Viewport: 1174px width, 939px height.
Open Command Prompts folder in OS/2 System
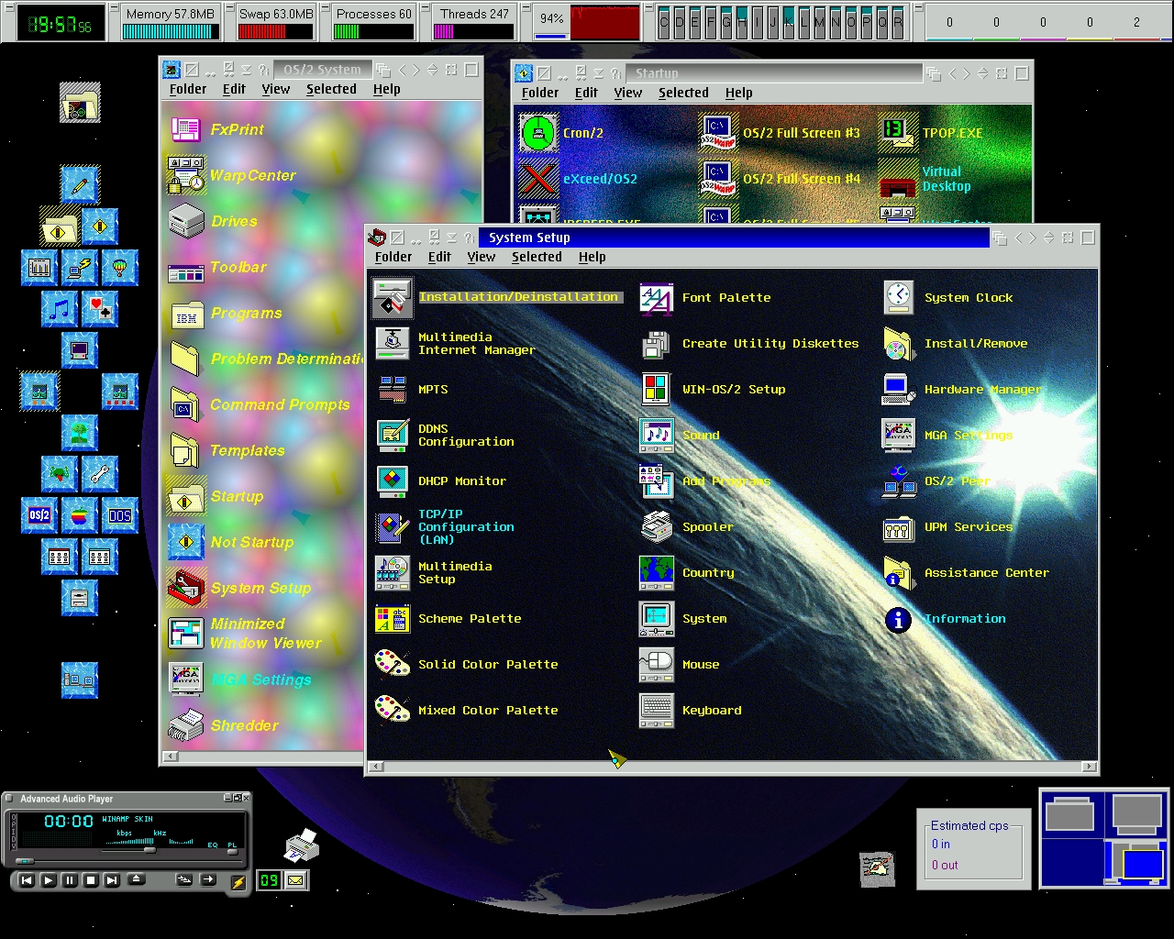186,404
